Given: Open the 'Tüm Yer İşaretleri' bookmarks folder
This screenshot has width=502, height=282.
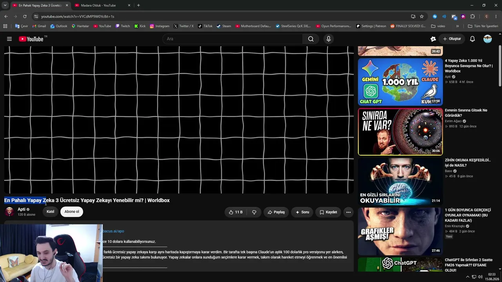Looking at the screenshot, I should point(483,26).
